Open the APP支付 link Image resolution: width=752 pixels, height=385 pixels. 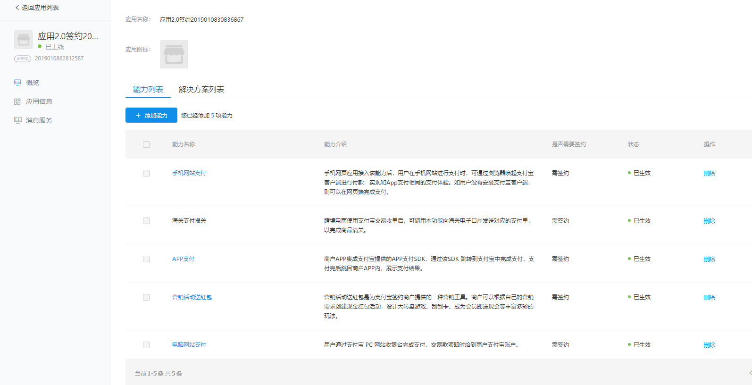tap(184, 259)
